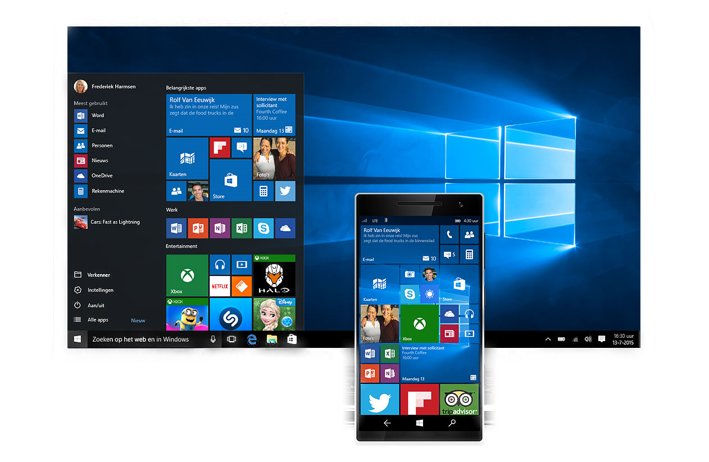709x462 pixels.
Task: Launch the Disney Frozen game tile
Action: pos(274,314)
